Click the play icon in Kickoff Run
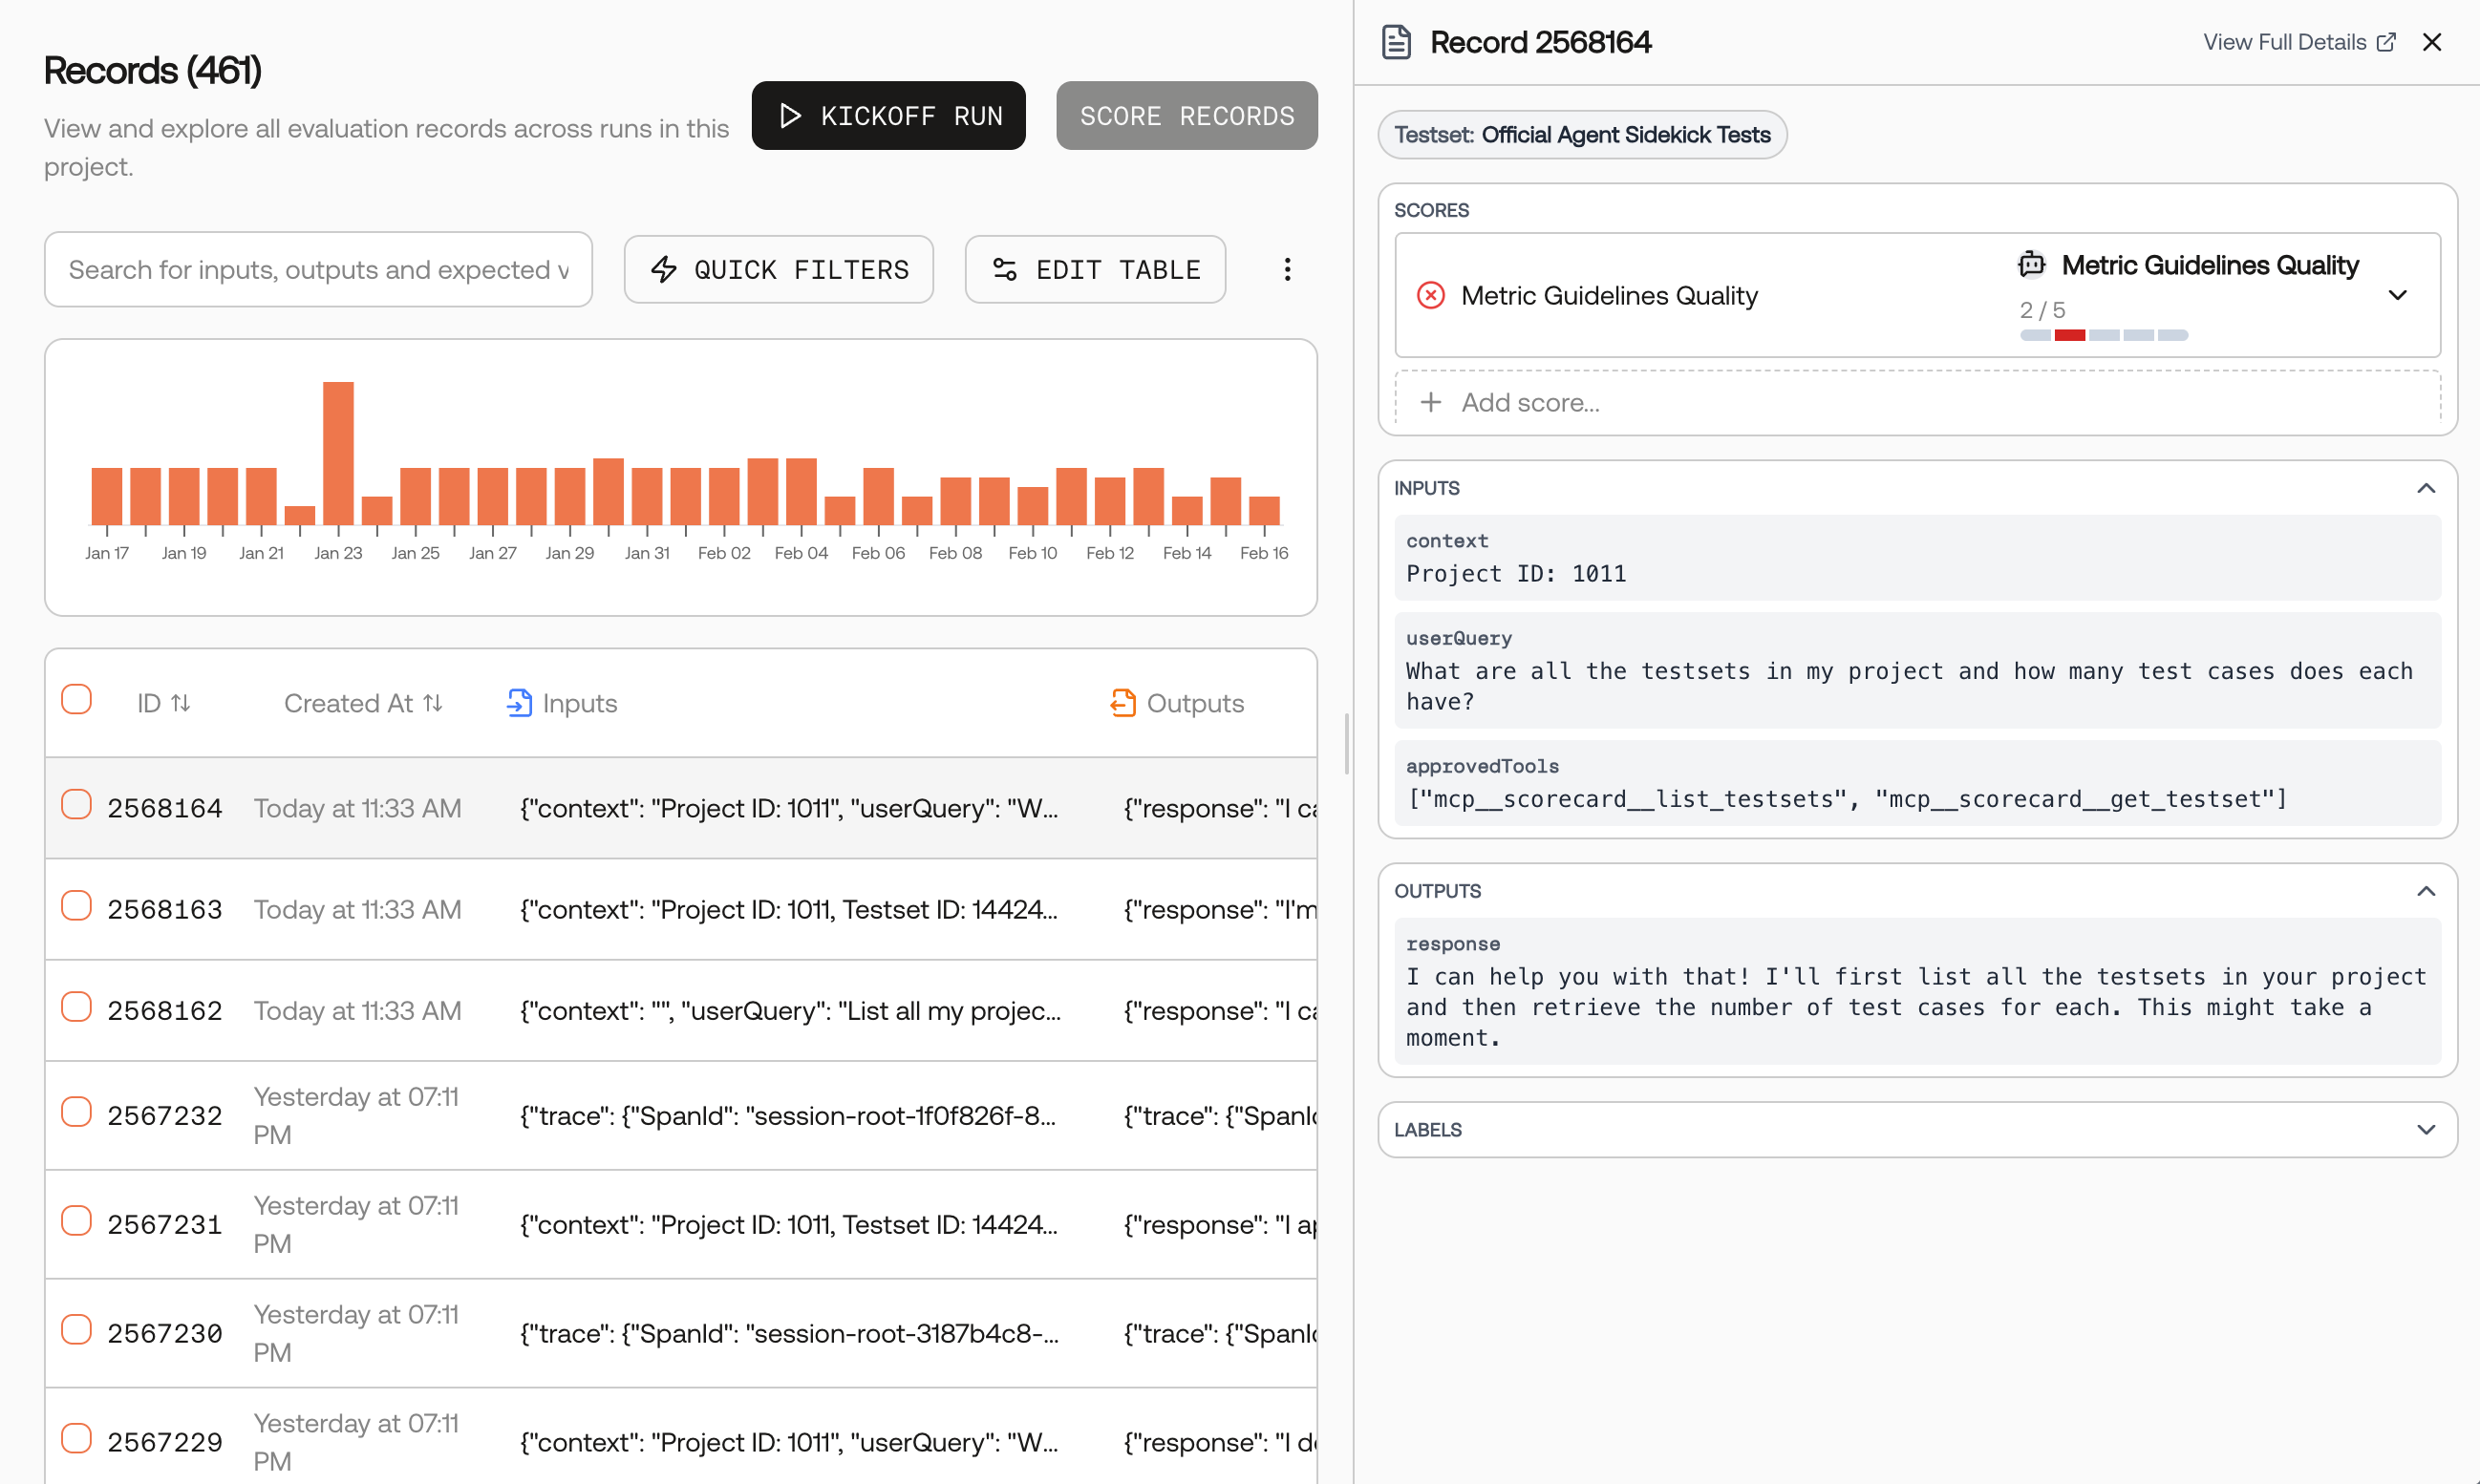This screenshot has width=2480, height=1484. [x=789, y=116]
